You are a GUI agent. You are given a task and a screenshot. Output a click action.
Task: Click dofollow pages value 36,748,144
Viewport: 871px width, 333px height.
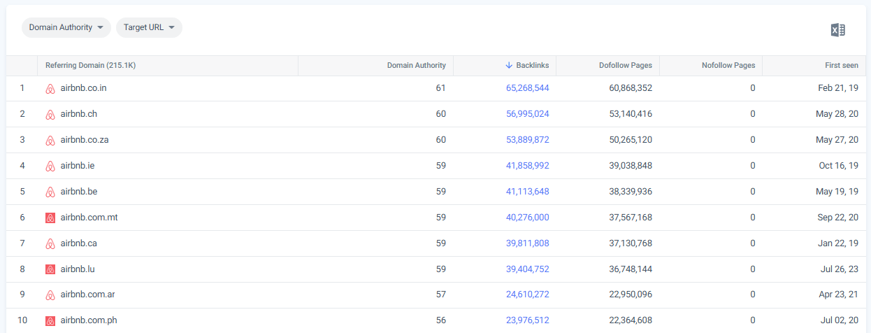click(631, 269)
